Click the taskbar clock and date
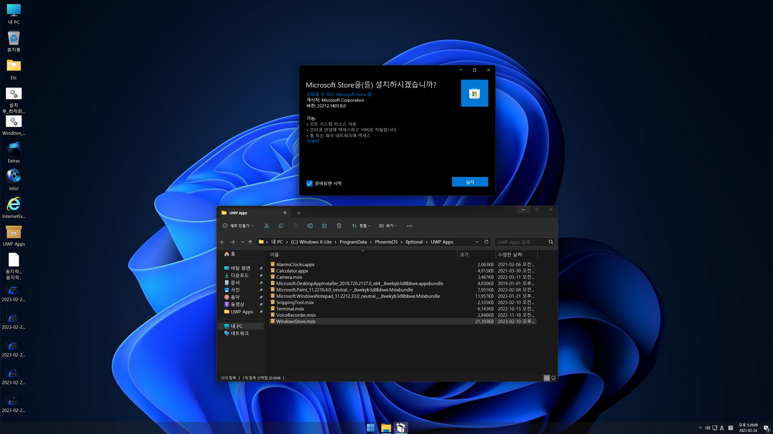 pyautogui.click(x=748, y=428)
